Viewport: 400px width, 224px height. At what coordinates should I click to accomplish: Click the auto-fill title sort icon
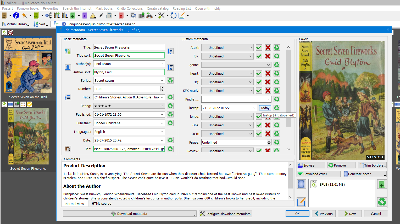[170, 51]
